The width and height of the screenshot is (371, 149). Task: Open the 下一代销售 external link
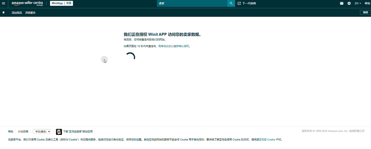247,3
